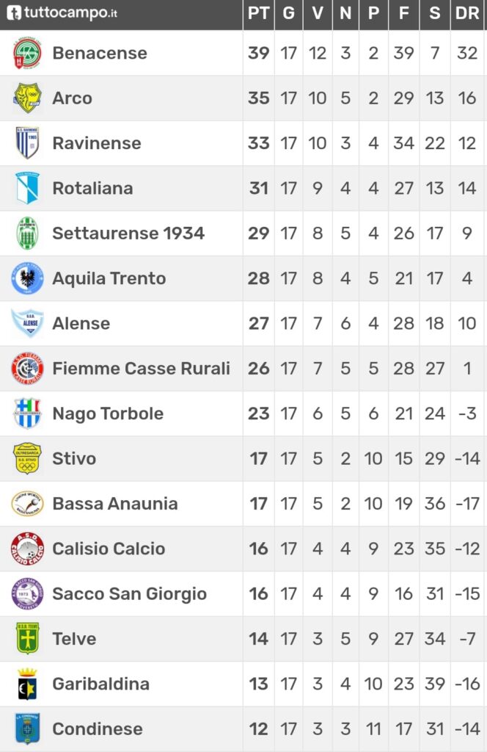This screenshot has width=487, height=752.
Task: Select the Condinese table row
Action: click(243, 729)
